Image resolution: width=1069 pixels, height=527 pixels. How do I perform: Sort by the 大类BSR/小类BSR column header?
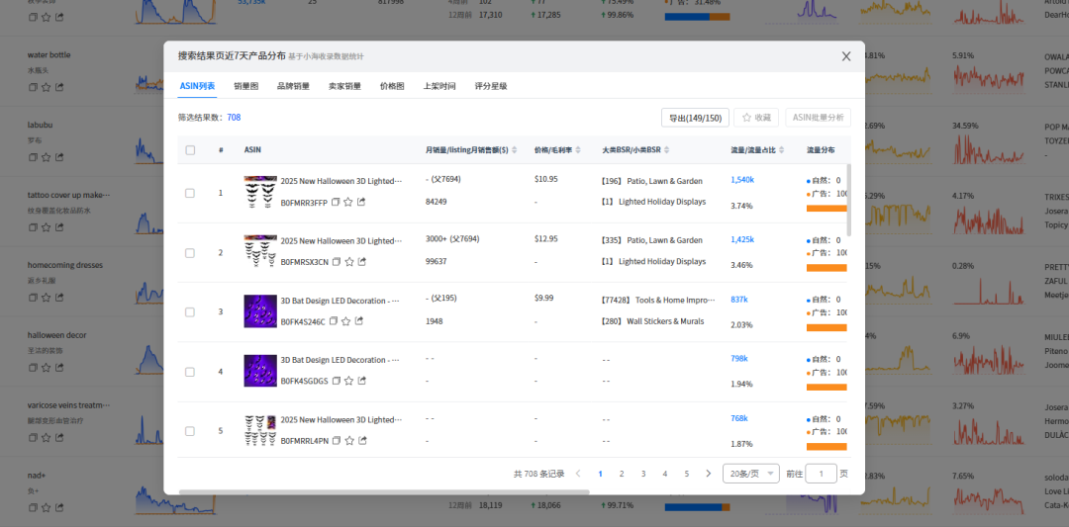[669, 150]
